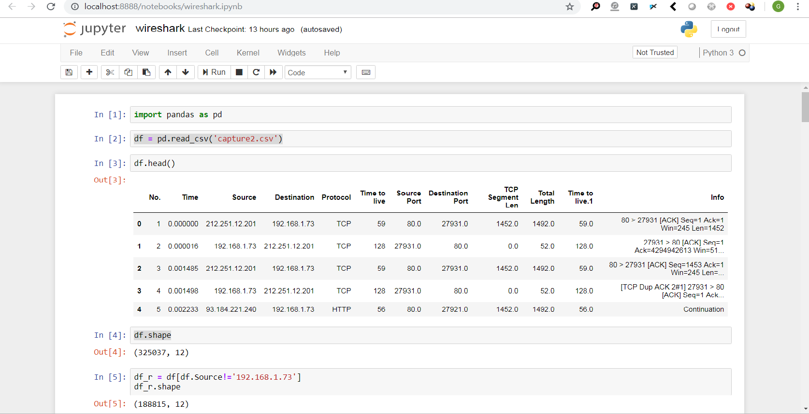Insert a cell below with plus icon
Screen dimensions: 809x414
point(89,72)
